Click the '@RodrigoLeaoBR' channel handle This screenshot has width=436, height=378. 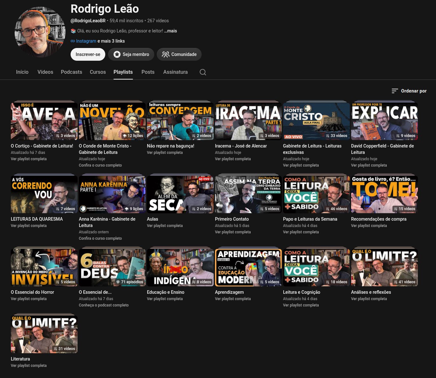(x=88, y=21)
